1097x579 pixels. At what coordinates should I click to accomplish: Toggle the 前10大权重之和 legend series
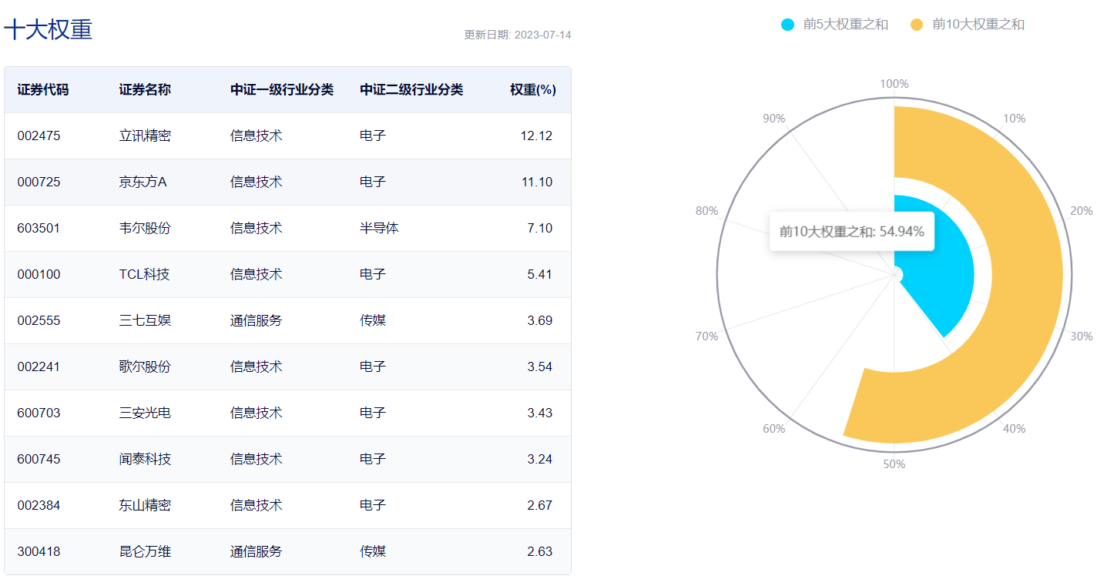coord(978,25)
